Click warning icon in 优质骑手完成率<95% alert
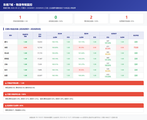This screenshot has width=147, height=120. click(x=6, y=106)
